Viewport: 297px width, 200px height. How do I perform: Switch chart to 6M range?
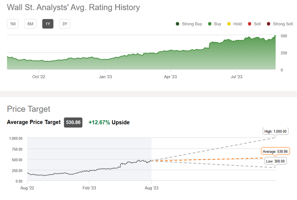[30, 24]
